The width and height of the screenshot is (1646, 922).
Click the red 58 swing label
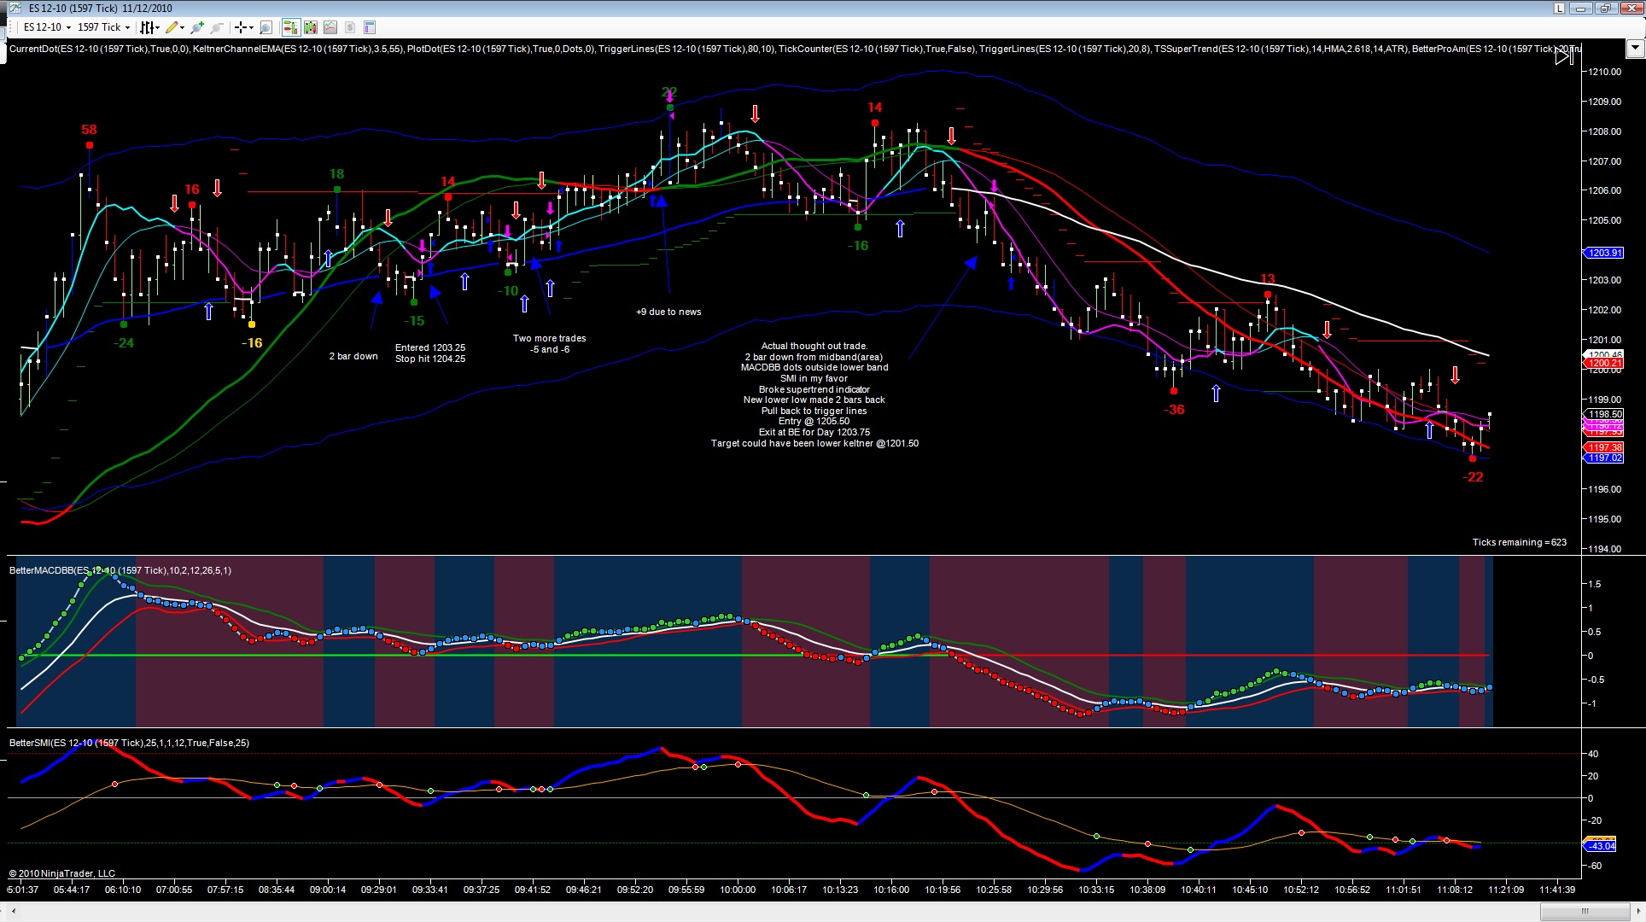coord(89,130)
